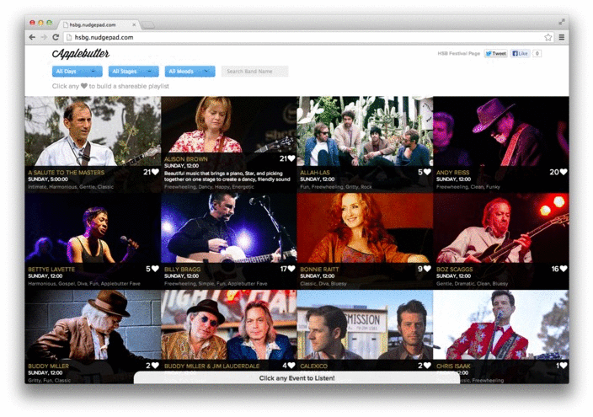Heart the Allah-Las event
The height and width of the screenshot is (417, 593).
428,172
